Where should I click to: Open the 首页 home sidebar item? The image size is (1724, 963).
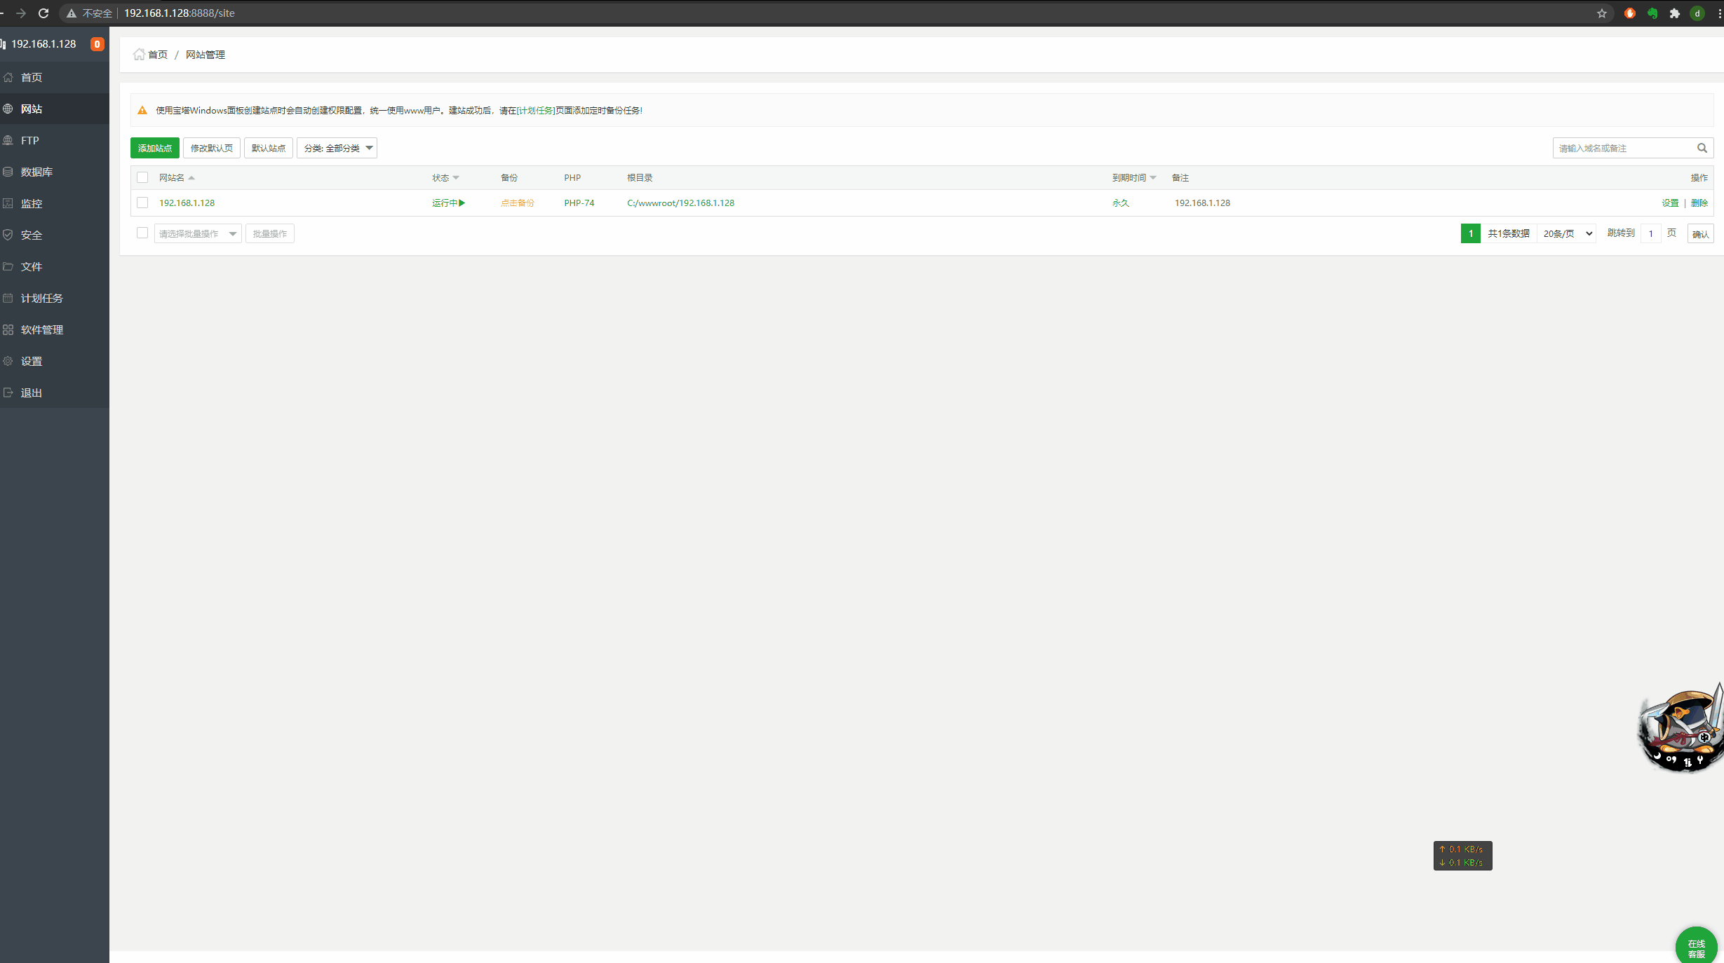pos(54,77)
